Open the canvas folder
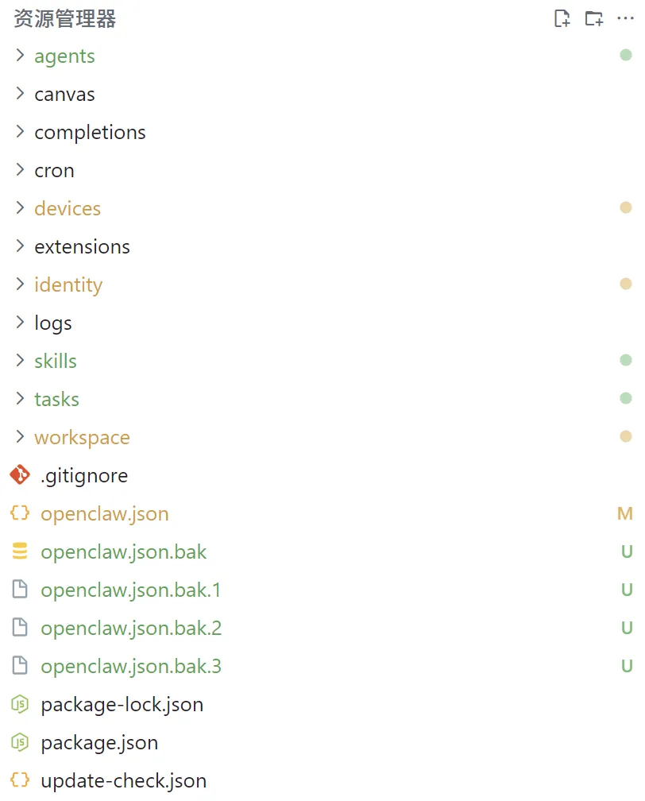Screen dimensions: 645x801 (x=64, y=94)
